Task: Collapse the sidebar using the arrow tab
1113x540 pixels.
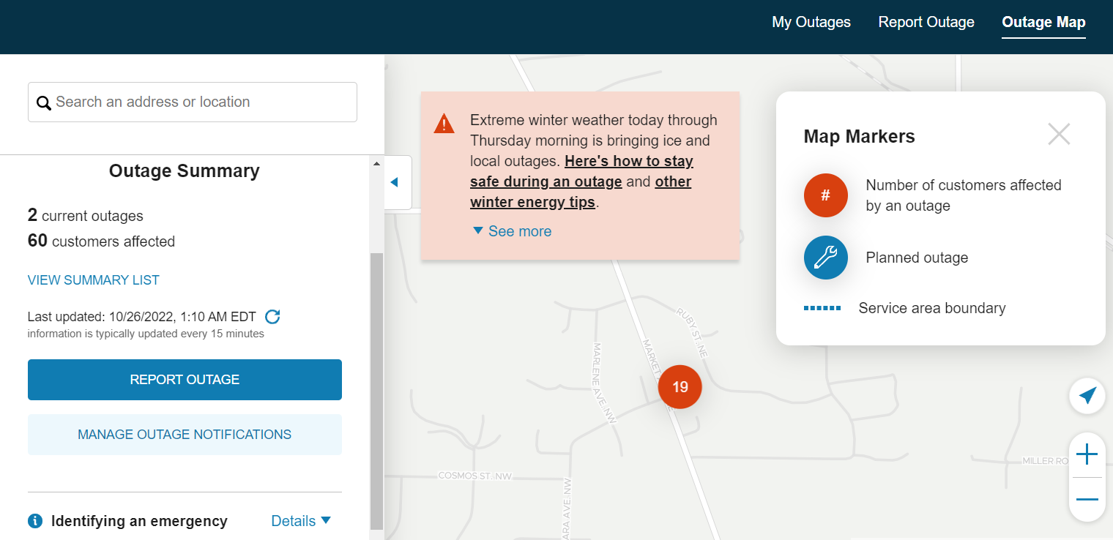Action: [x=396, y=182]
